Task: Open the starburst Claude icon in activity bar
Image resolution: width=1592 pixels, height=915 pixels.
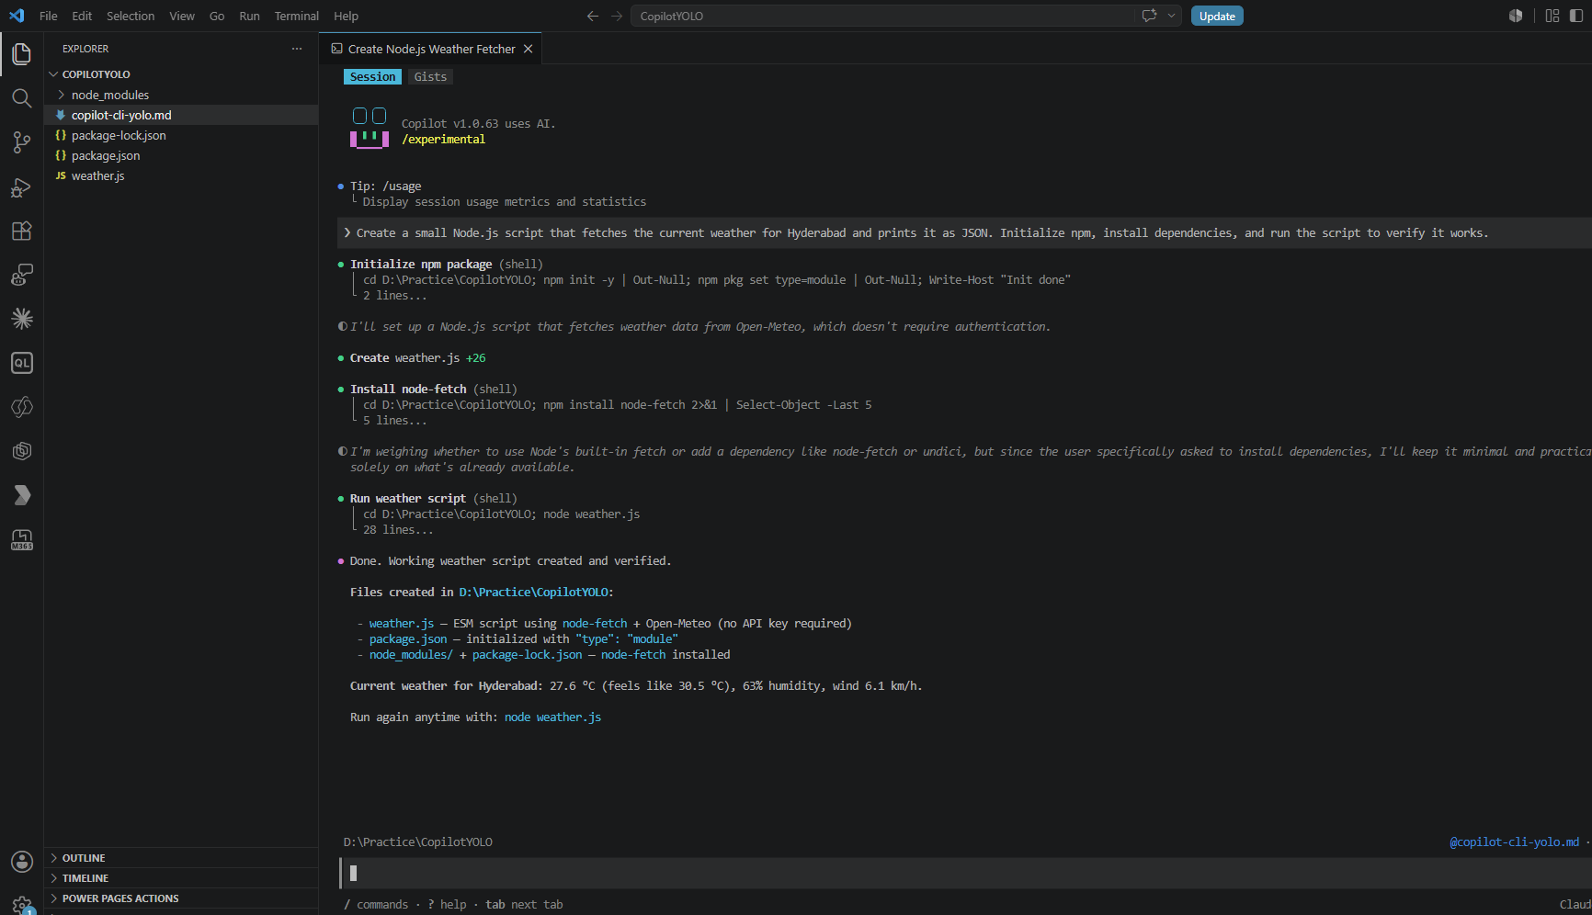Action: [22, 319]
